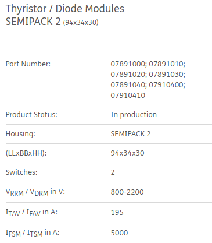Click the In production status value
This screenshot has height=243, width=212.
tap(134, 115)
